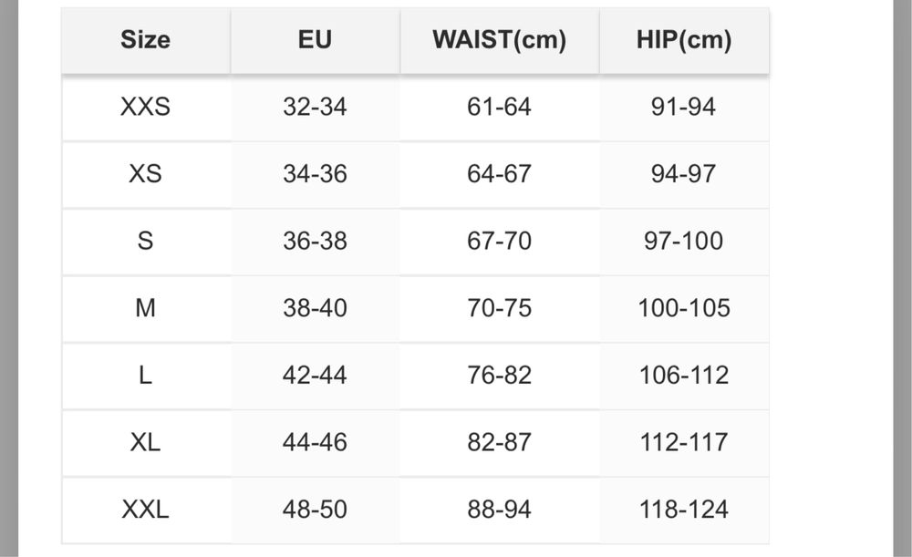Image resolution: width=912 pixels, height=557 pixels.
Task: Click the HIP(cm) column header
Action: click(x=684, y=40)
